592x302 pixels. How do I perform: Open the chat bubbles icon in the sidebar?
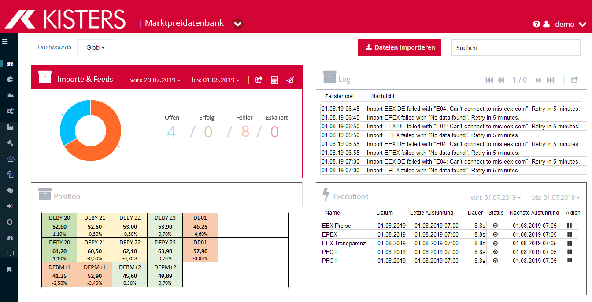point(10,190)
